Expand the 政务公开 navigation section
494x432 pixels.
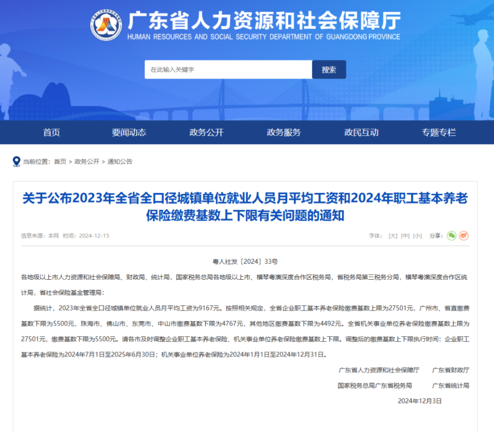click(207, 132)
